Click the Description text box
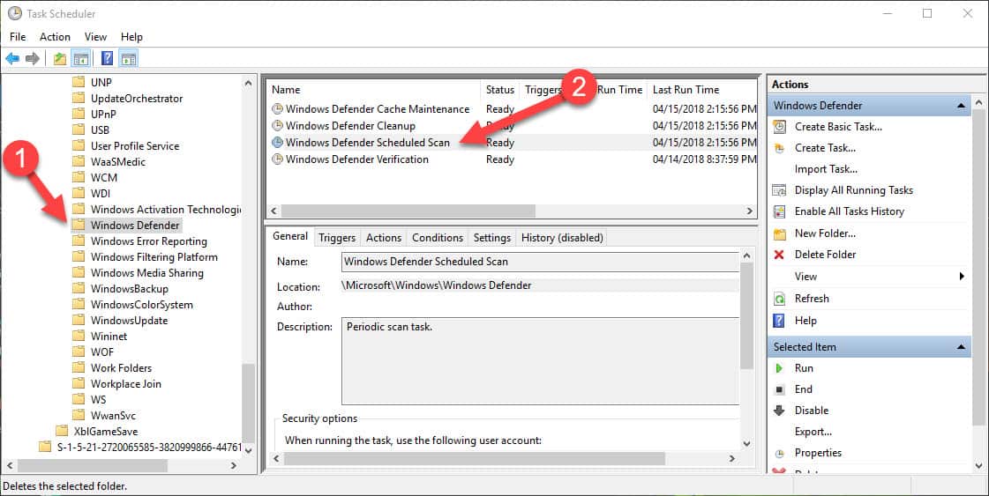Screen dimensions: 989x496 (541, 361)
